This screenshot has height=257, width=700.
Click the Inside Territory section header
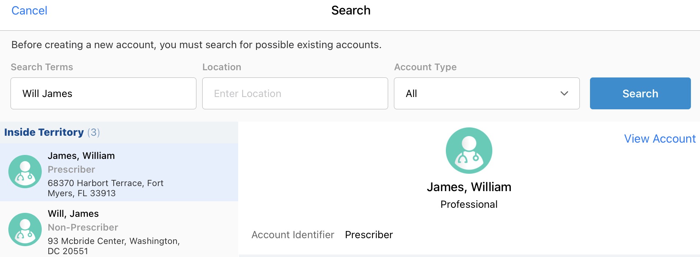(44, 132)
